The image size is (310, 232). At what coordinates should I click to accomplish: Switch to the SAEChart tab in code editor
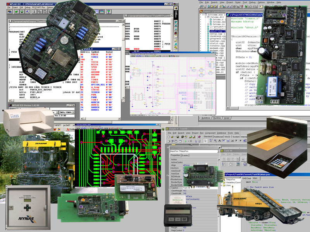coord(246,178)
